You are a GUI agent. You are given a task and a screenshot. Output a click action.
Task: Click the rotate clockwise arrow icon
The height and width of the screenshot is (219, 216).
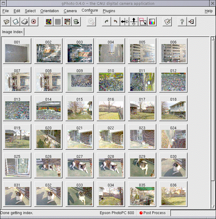click(x=106, y=22)
